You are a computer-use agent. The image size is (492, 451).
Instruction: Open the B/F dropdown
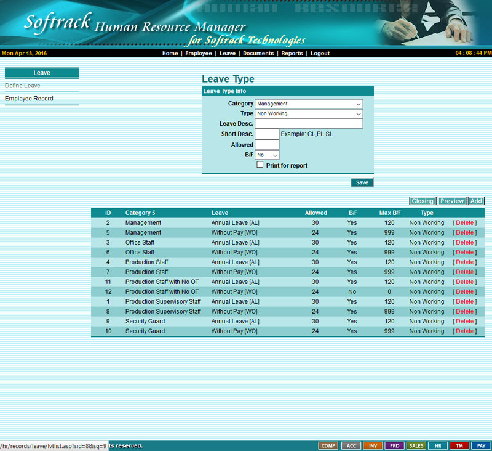pyautogui.click(x=267, y=155)
